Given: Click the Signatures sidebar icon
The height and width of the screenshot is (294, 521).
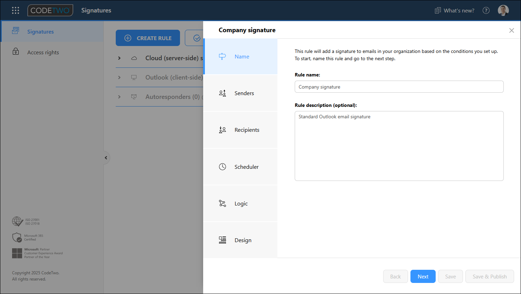Looking at the screenshot, I should (16, 31).
